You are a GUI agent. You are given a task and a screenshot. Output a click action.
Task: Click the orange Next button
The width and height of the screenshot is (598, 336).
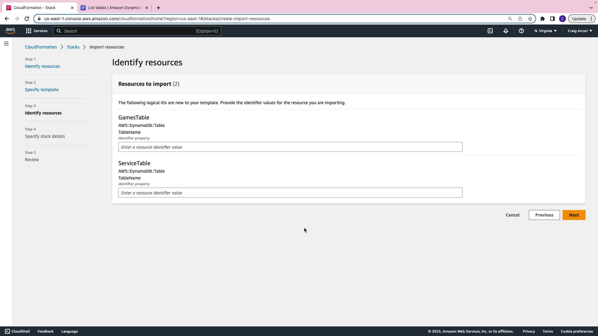(x=574, y=215)
